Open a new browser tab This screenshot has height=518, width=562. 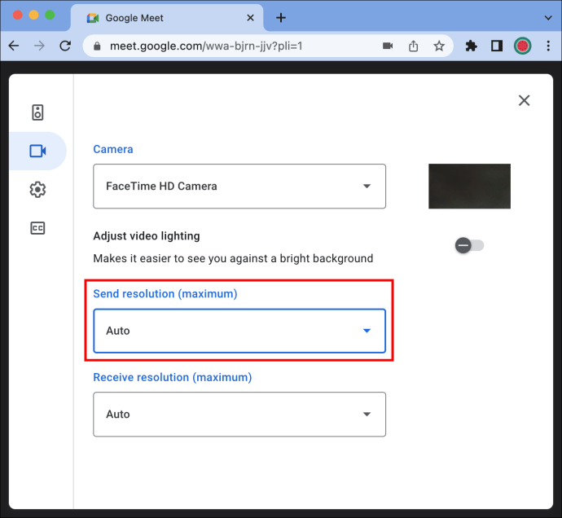click(281, 18)
